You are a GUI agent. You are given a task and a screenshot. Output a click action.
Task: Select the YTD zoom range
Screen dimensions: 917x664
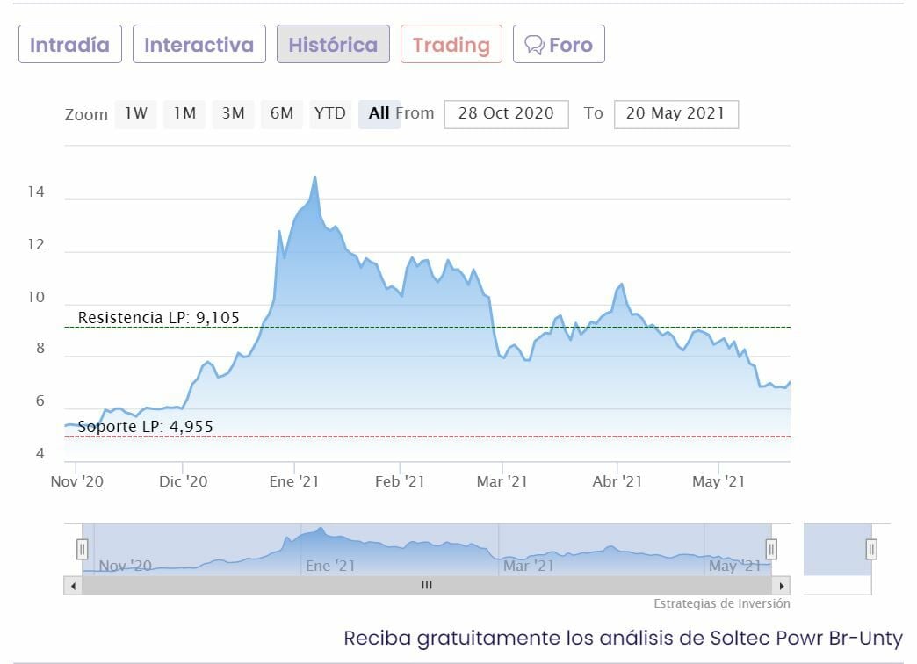click(x=330, y=113)
